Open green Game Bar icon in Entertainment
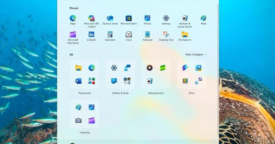Viewport: 275px width, 144px height. click(163, 68)
